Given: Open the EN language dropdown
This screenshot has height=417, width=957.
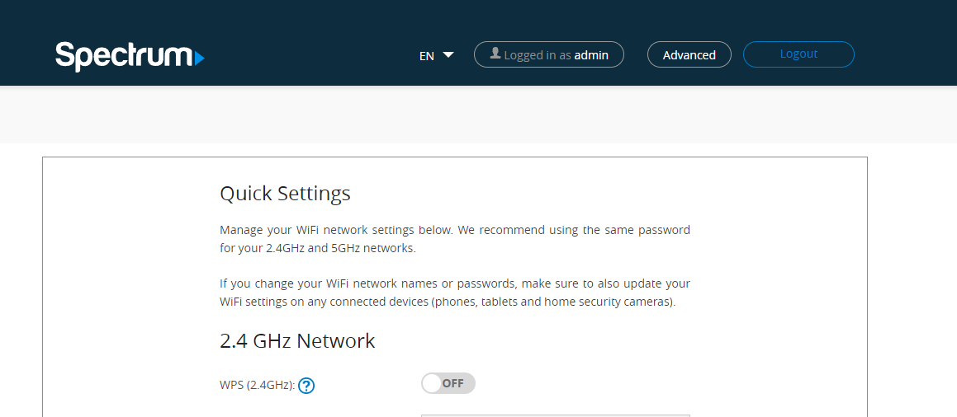Looking at the screenshot, I should point(436,55).
